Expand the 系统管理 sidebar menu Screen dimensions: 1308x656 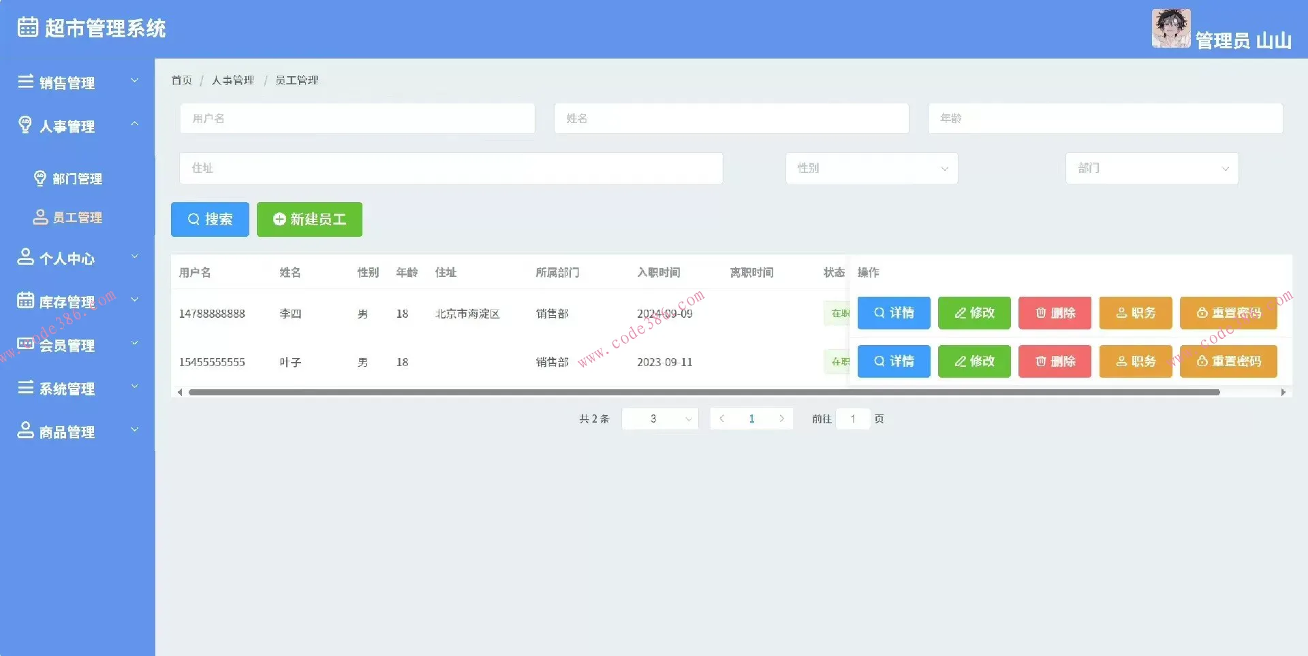point(68,388)
